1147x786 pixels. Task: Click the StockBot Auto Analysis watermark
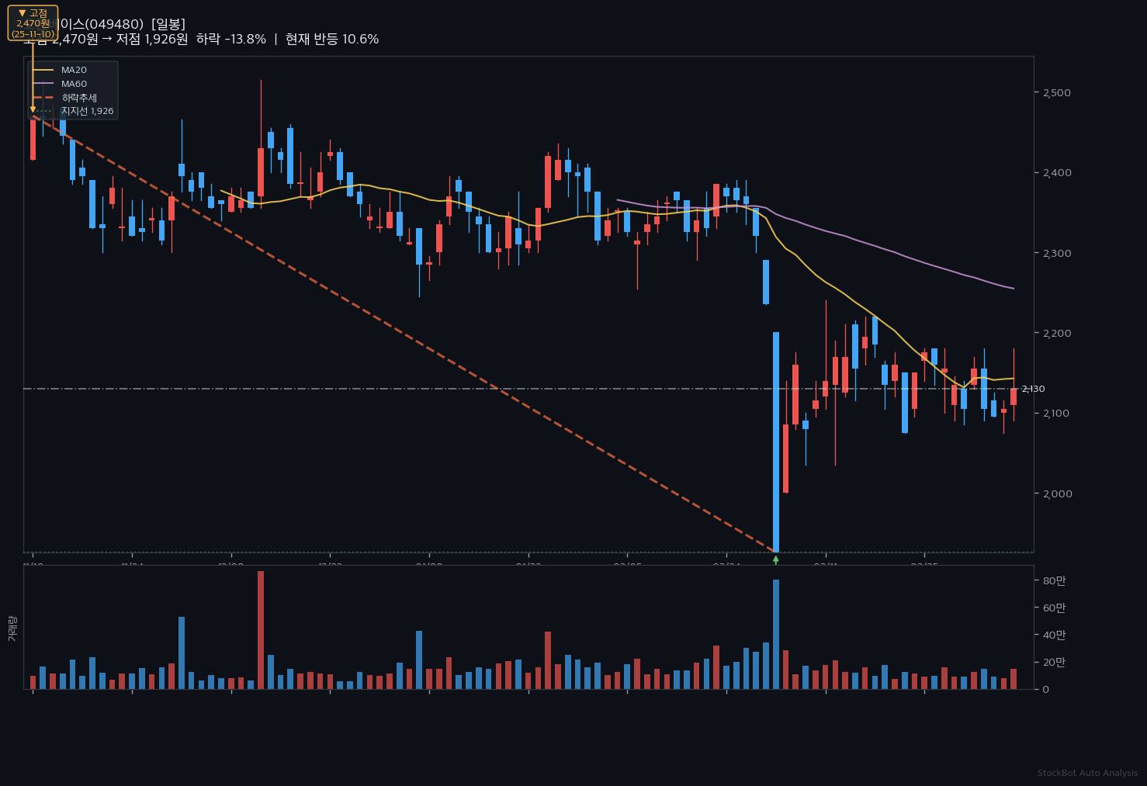(x=1087, y=773)
